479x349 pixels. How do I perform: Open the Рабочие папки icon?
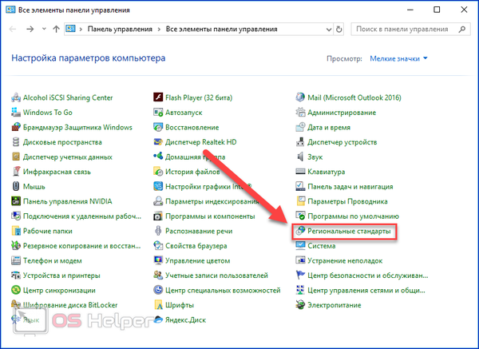click(16, 231)
